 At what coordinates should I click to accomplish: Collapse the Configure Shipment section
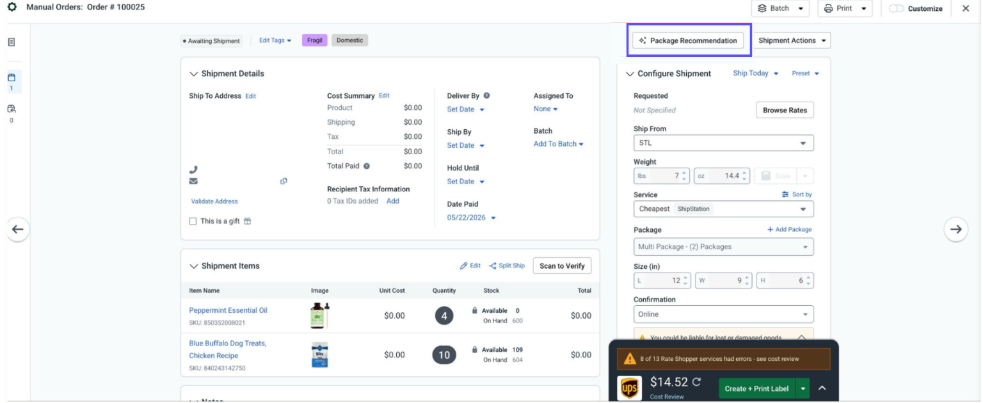[630, 74]
